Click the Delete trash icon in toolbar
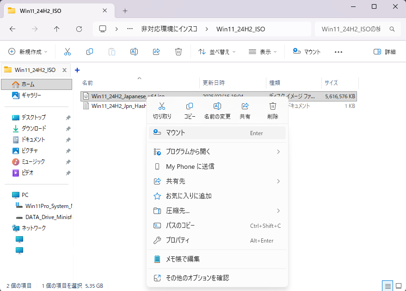 click(x=178, y=52)
